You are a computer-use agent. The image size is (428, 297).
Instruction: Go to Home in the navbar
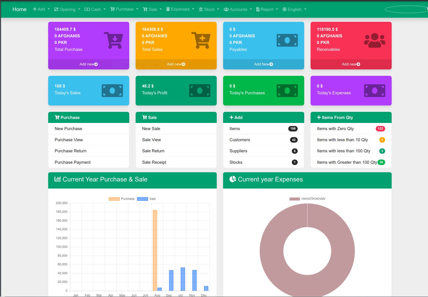19,9
